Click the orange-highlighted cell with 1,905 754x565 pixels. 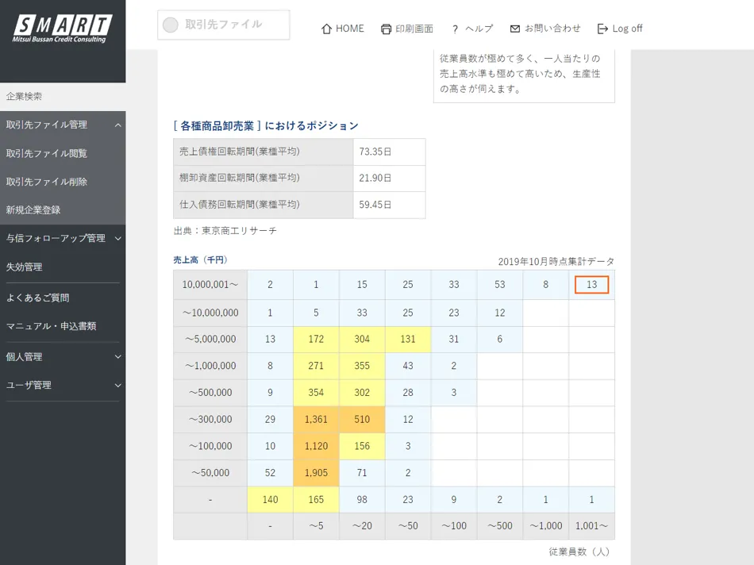(316, 473)
